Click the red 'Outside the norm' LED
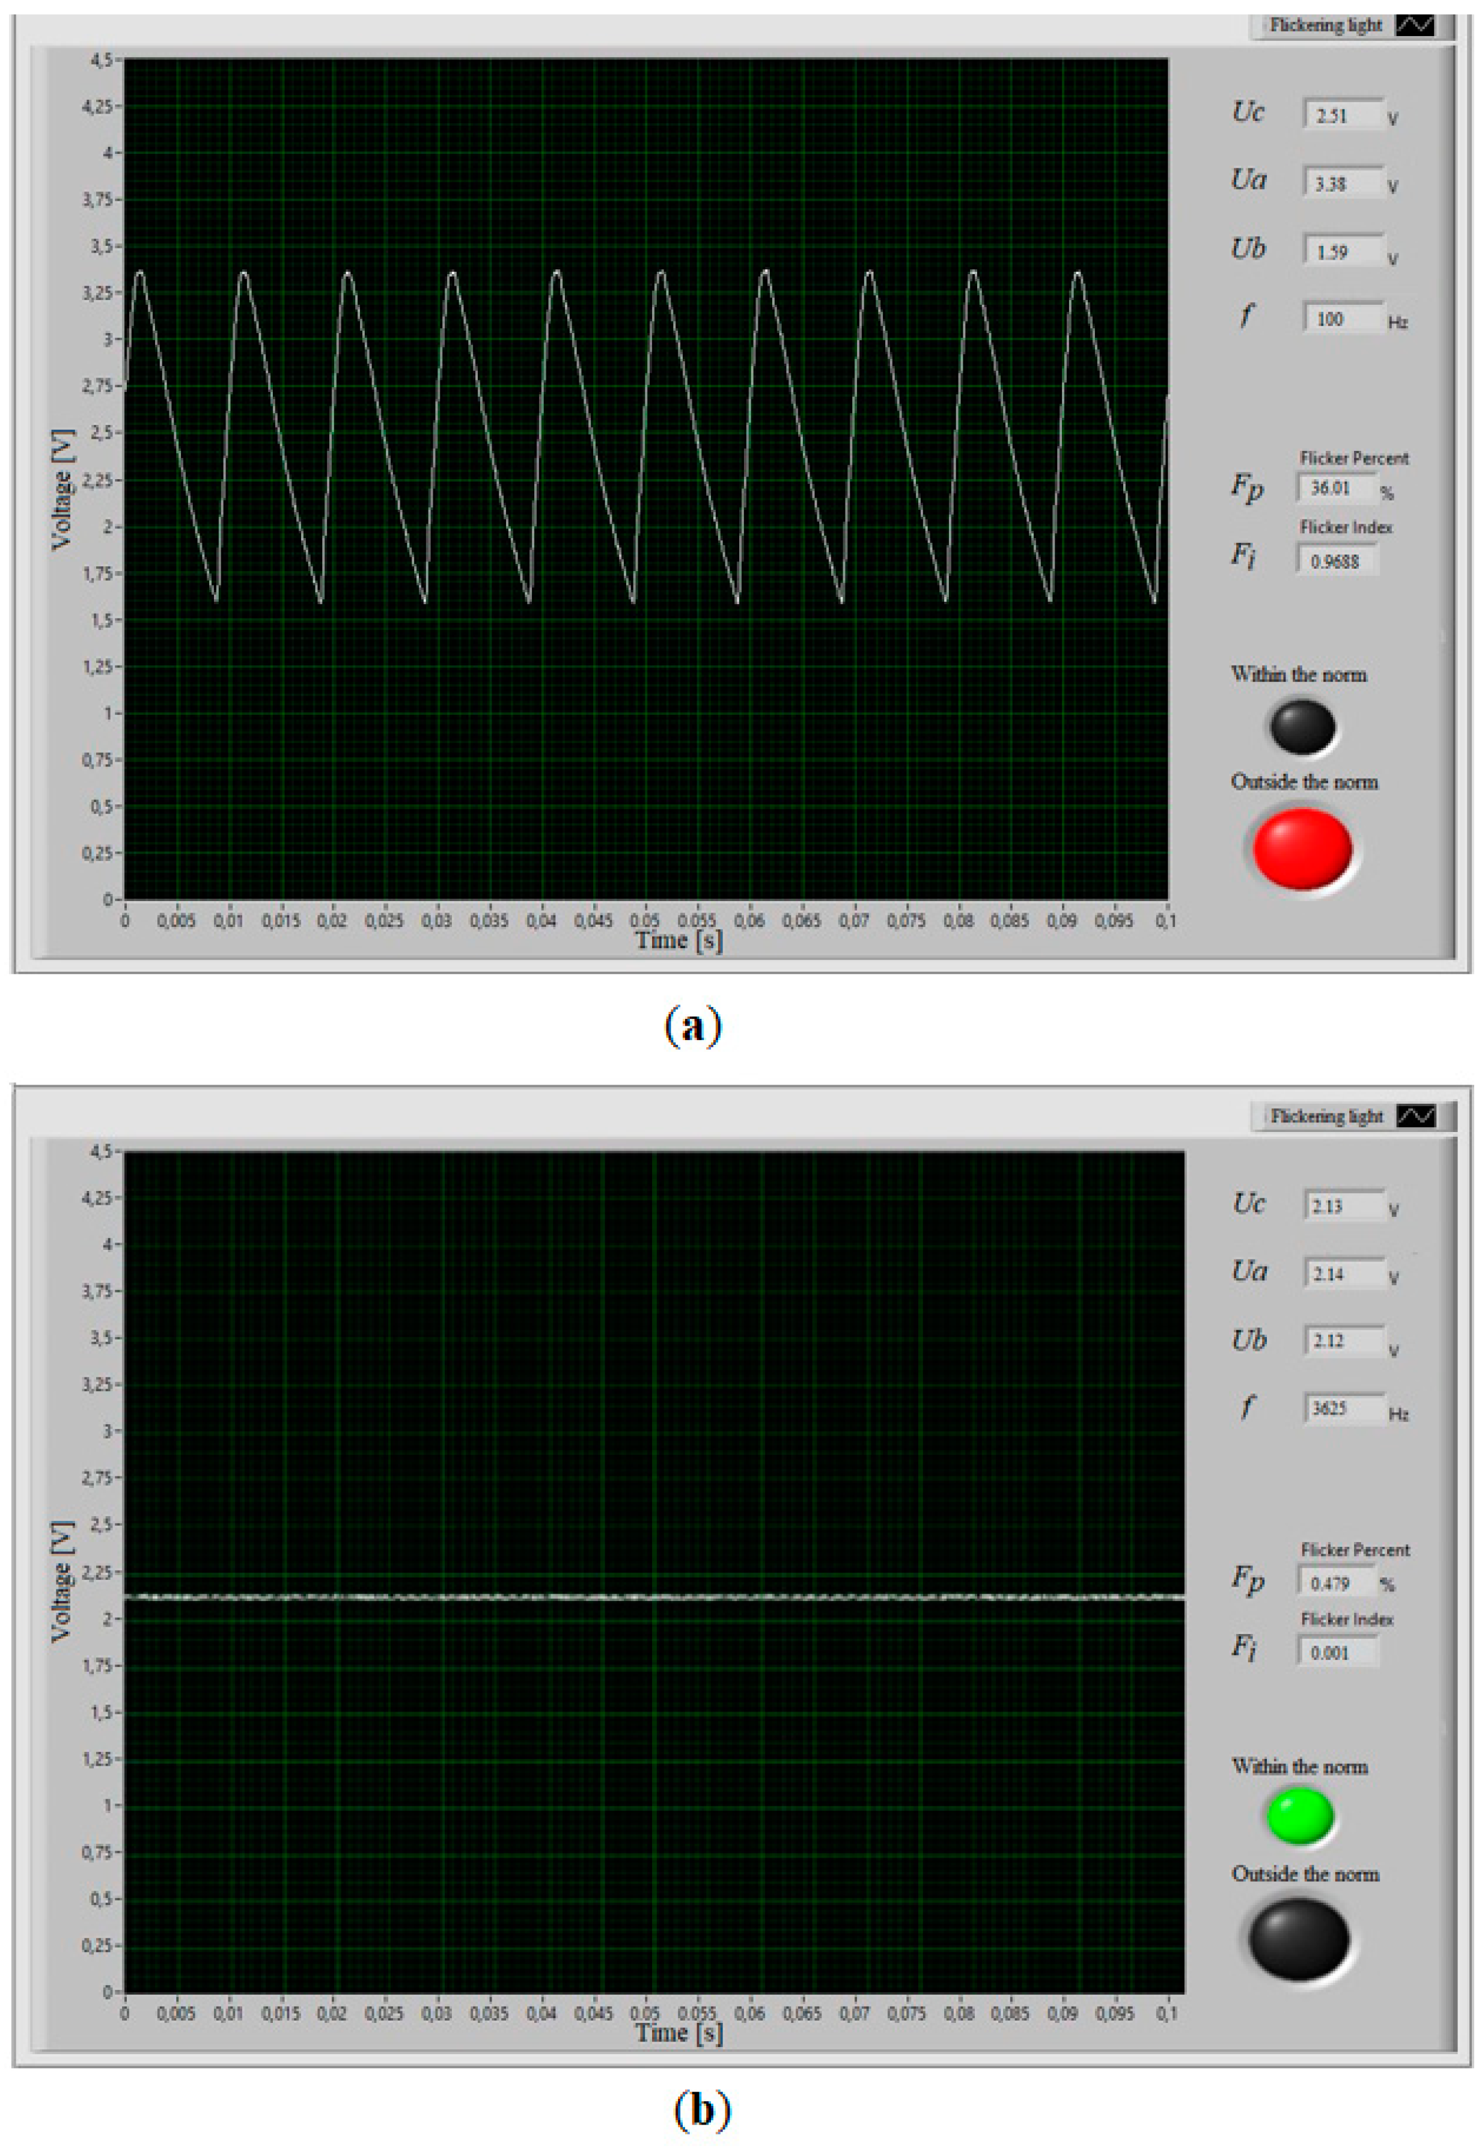This screenshot has height=2154, width=1482. click(1302, 848)
